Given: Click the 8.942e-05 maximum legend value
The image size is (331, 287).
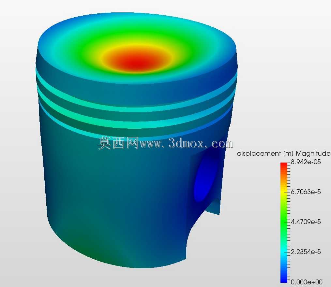Looking at the screenshot, I should pyautogui.click(x=306, y=162).
